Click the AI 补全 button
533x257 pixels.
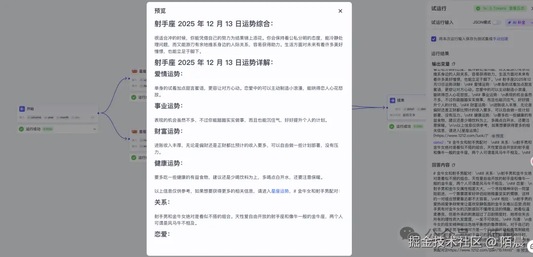(516, 22)
